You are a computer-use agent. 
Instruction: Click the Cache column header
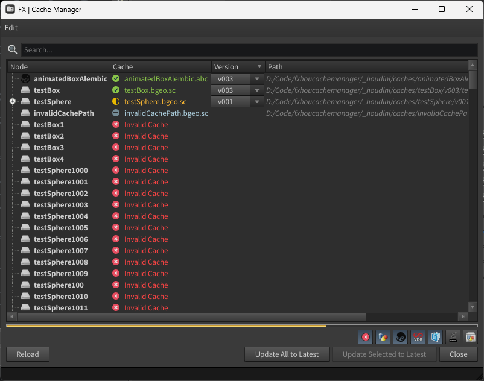[161, 67]
